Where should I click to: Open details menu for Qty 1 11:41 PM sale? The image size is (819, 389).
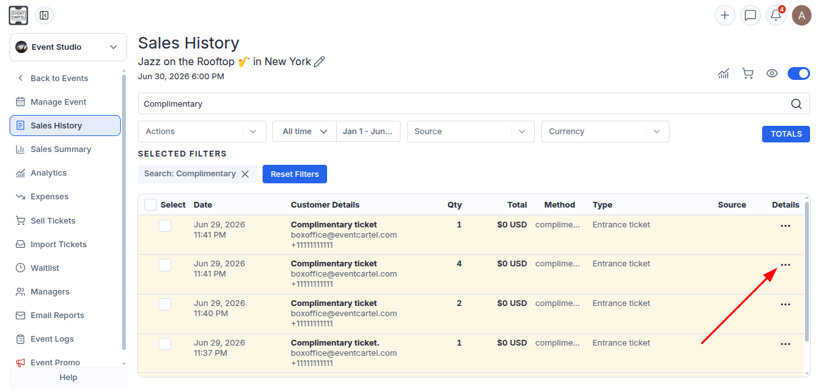[785, 226]
